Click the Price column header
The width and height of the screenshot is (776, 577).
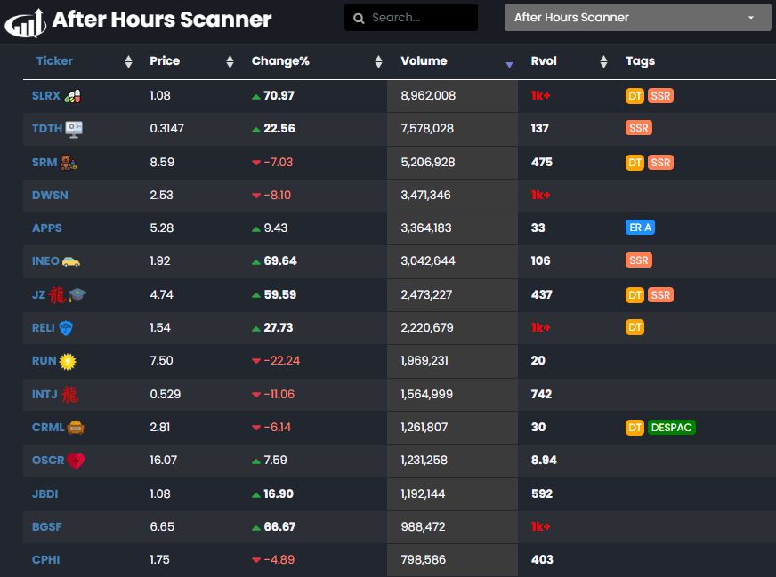pos(165,60)
